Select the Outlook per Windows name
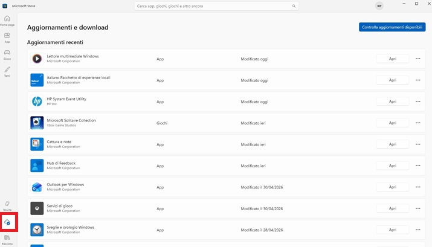The image size is (432, 247). (x=65, y=184)
